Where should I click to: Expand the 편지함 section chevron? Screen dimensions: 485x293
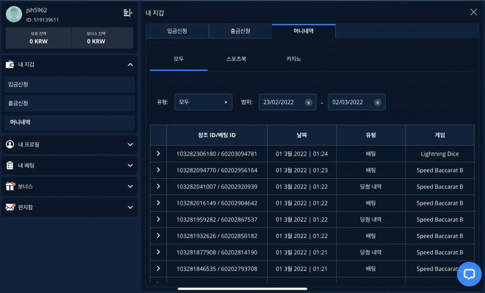[130, 207]
